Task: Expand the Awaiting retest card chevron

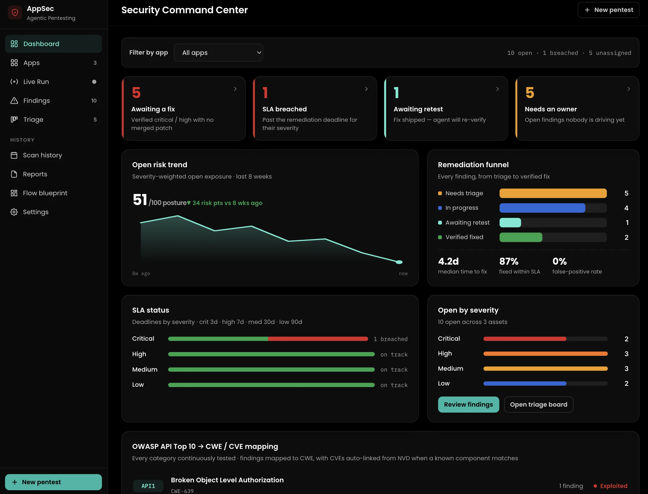Action: pyautogui.click(x=497, y=89)
